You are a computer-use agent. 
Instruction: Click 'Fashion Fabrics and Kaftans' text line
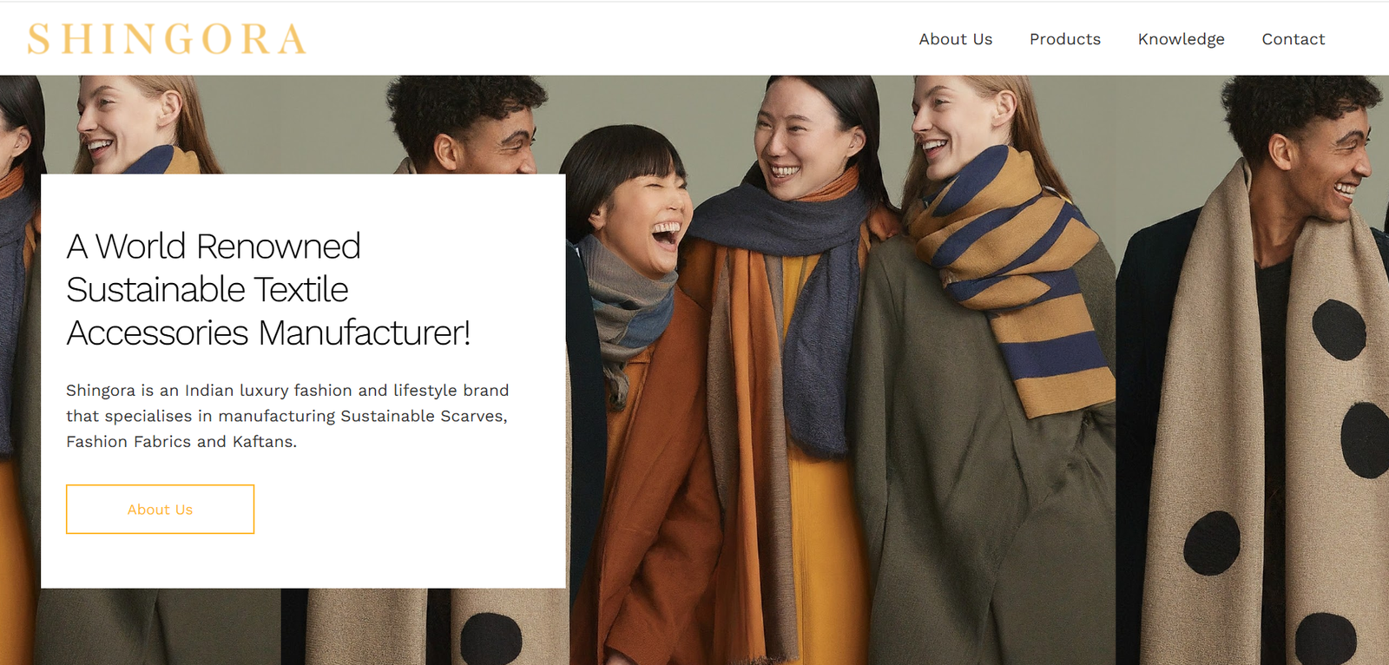[181, 442]
